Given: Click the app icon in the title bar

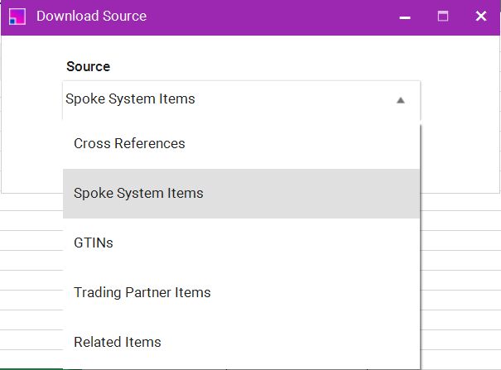Looking at the screenshot, I should coord(17,17).
